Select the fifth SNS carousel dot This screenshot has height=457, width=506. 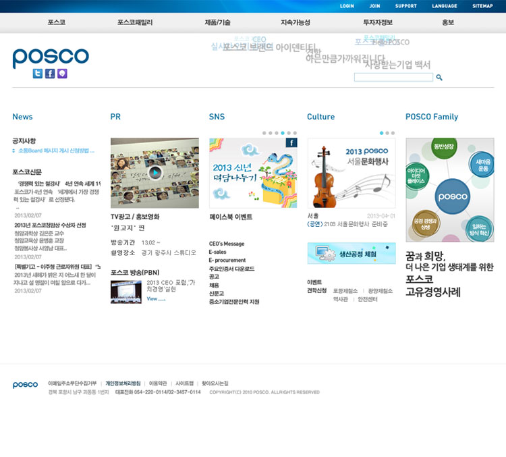point(289,133)
